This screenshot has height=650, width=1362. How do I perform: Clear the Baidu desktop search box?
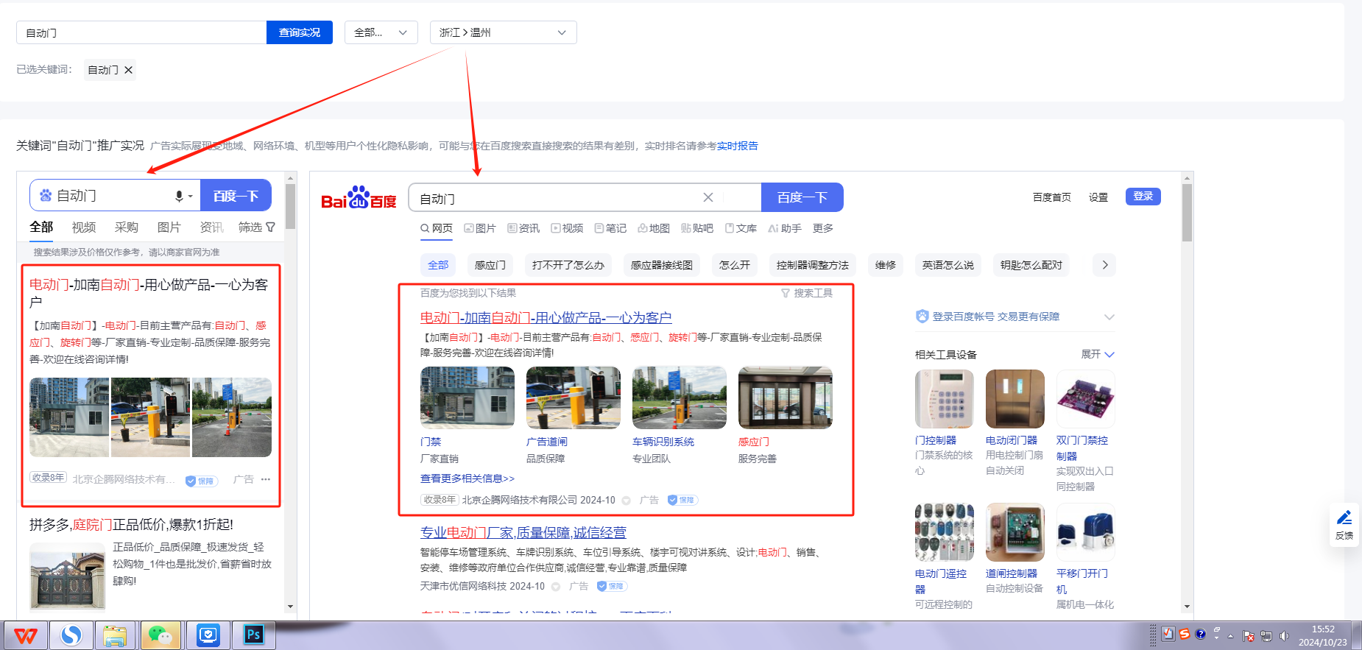click(708, 197)
